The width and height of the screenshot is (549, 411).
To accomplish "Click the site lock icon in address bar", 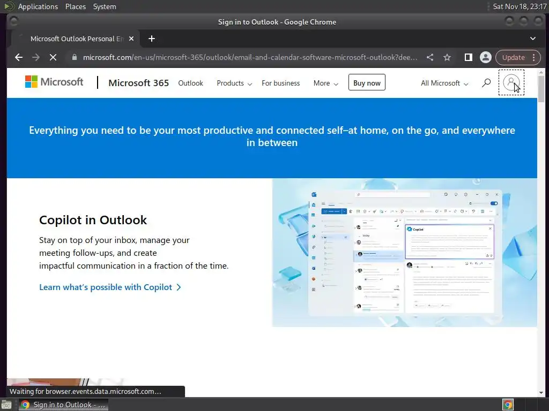I will (74, 57).
